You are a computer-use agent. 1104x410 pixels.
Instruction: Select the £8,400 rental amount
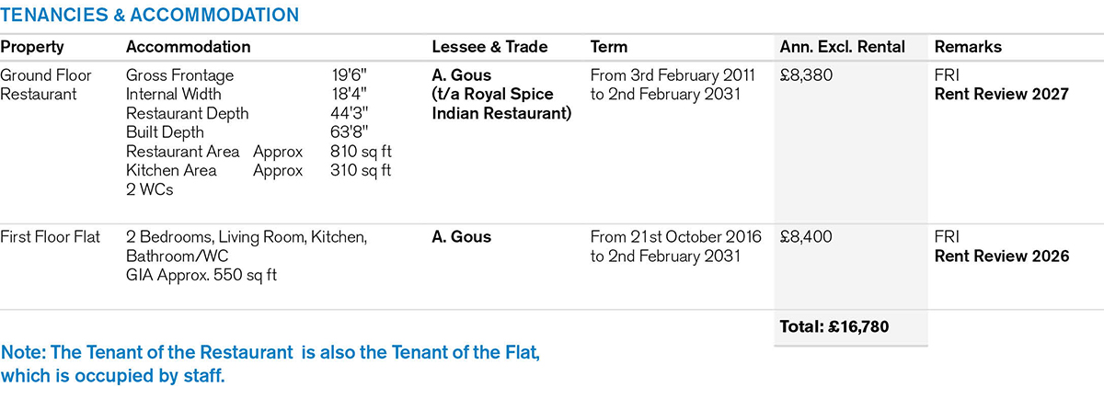click(x=806, y=237)
